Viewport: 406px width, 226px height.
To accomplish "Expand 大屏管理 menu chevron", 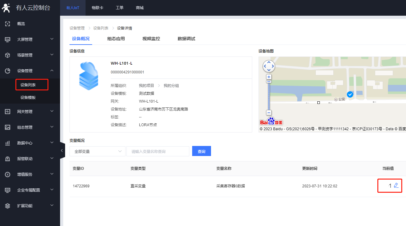I will [x=52, y=39].
